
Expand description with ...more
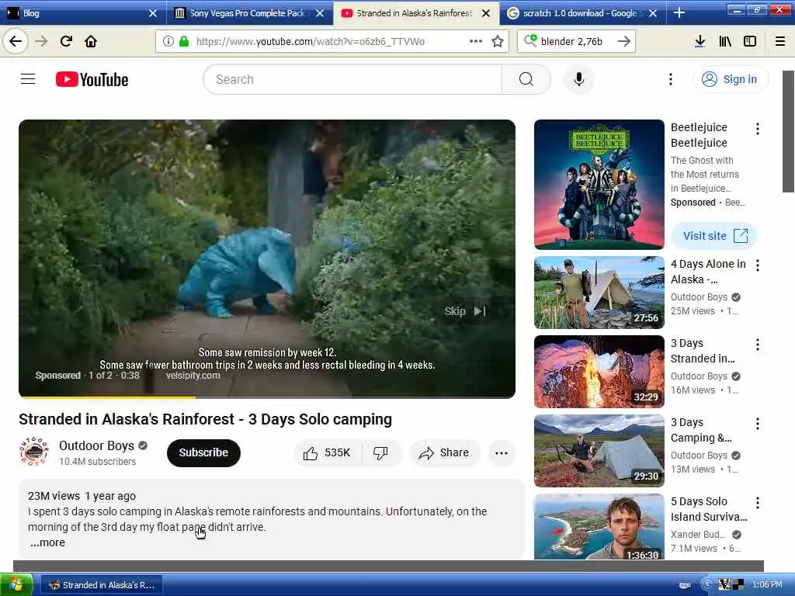47,542
